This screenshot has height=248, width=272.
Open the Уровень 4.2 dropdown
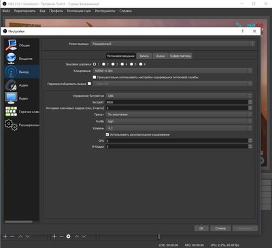(x=179, y=128)
